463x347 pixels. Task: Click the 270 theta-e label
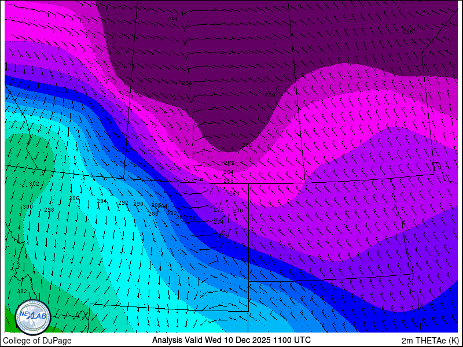point(238,211)
